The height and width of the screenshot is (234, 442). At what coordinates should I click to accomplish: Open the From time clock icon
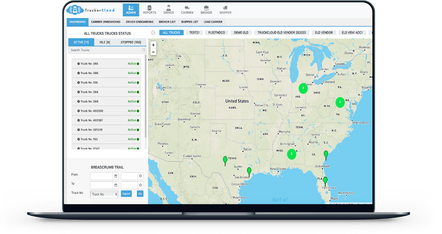(140, 176)
